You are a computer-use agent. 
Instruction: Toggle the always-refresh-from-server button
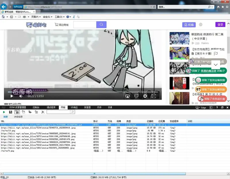[x=17, y=112]
